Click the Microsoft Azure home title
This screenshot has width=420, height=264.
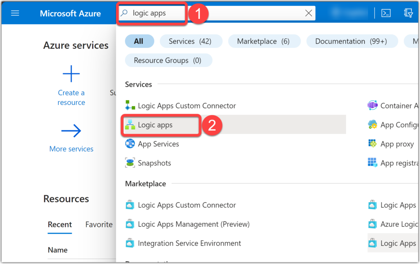(71, 14)
